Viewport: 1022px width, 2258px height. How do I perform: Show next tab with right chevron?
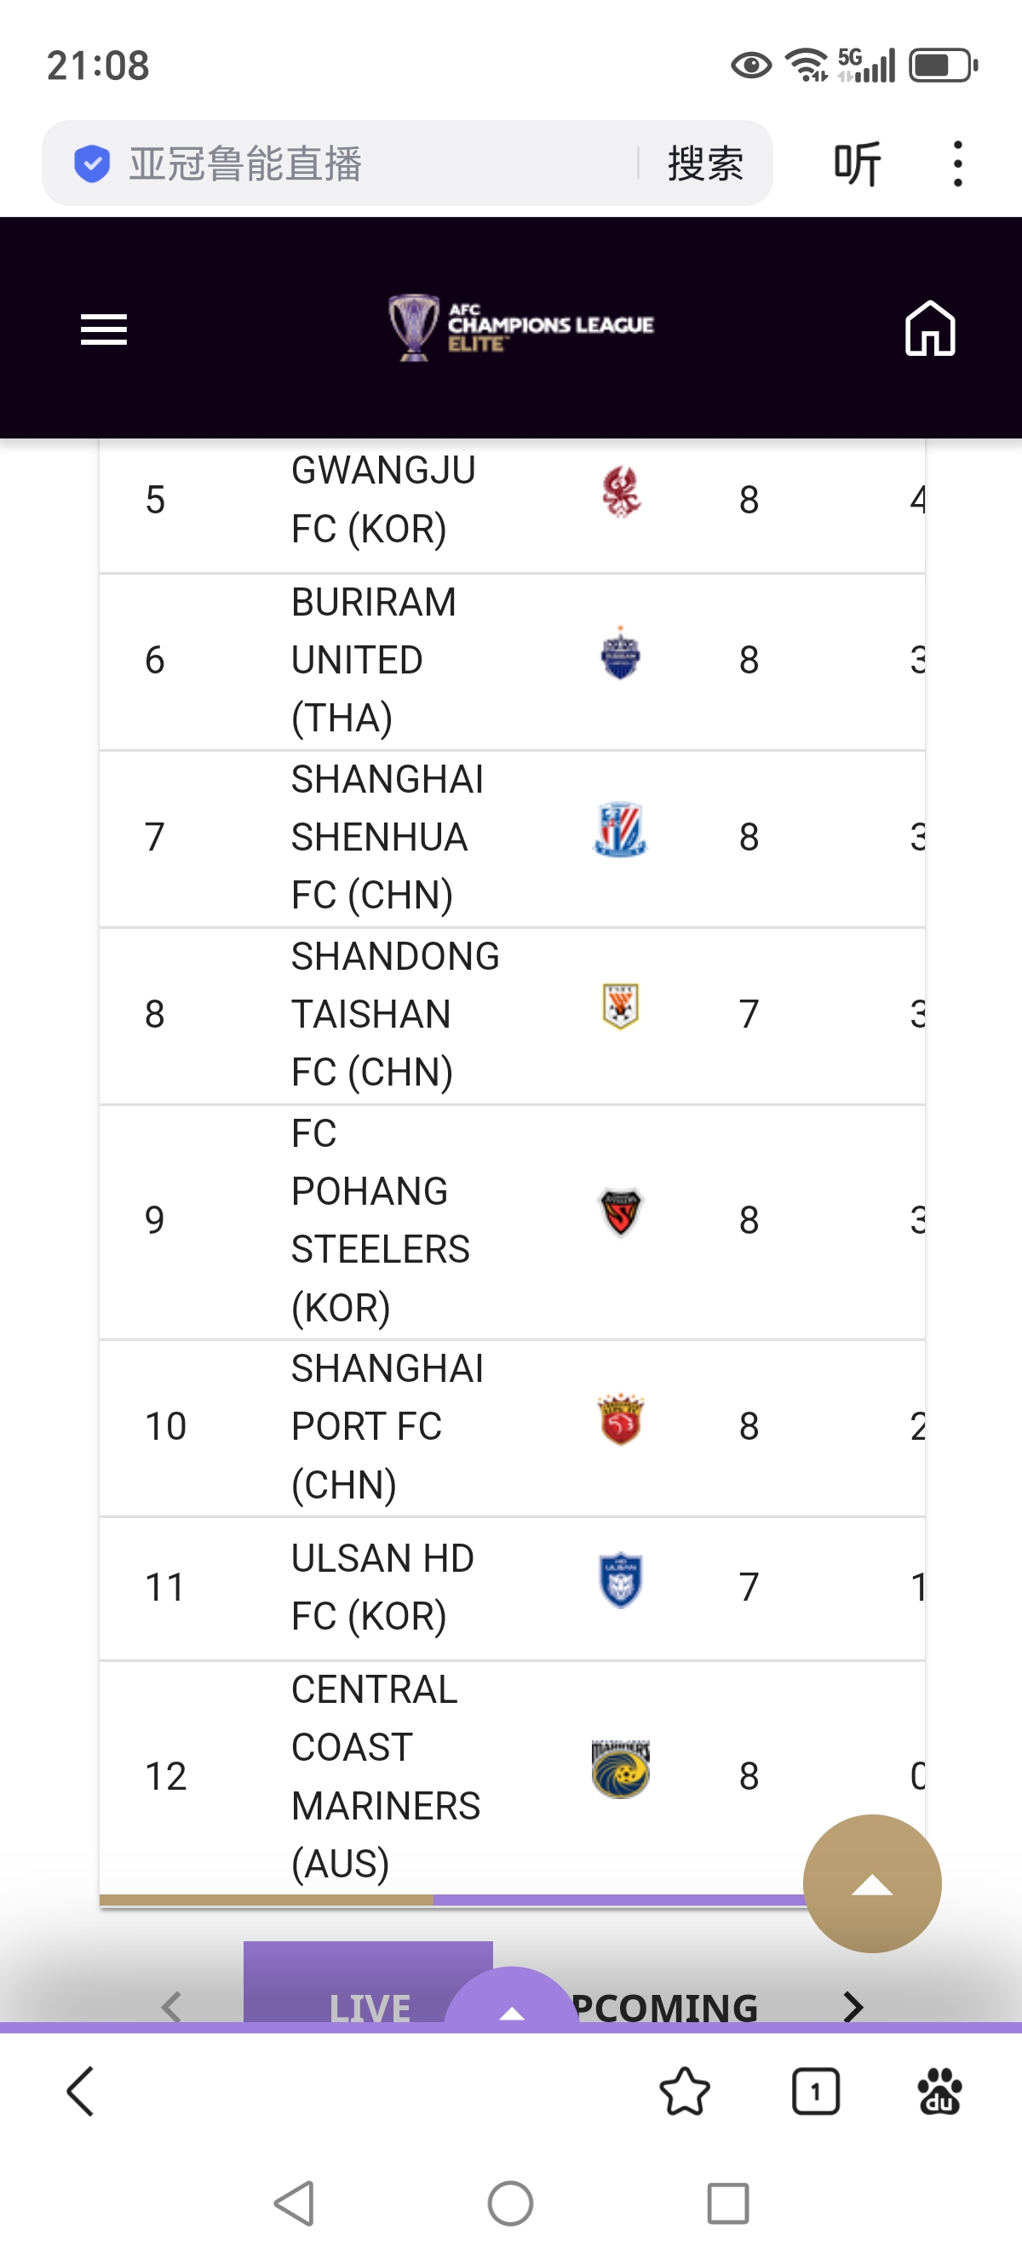[x=852, y=2007]
